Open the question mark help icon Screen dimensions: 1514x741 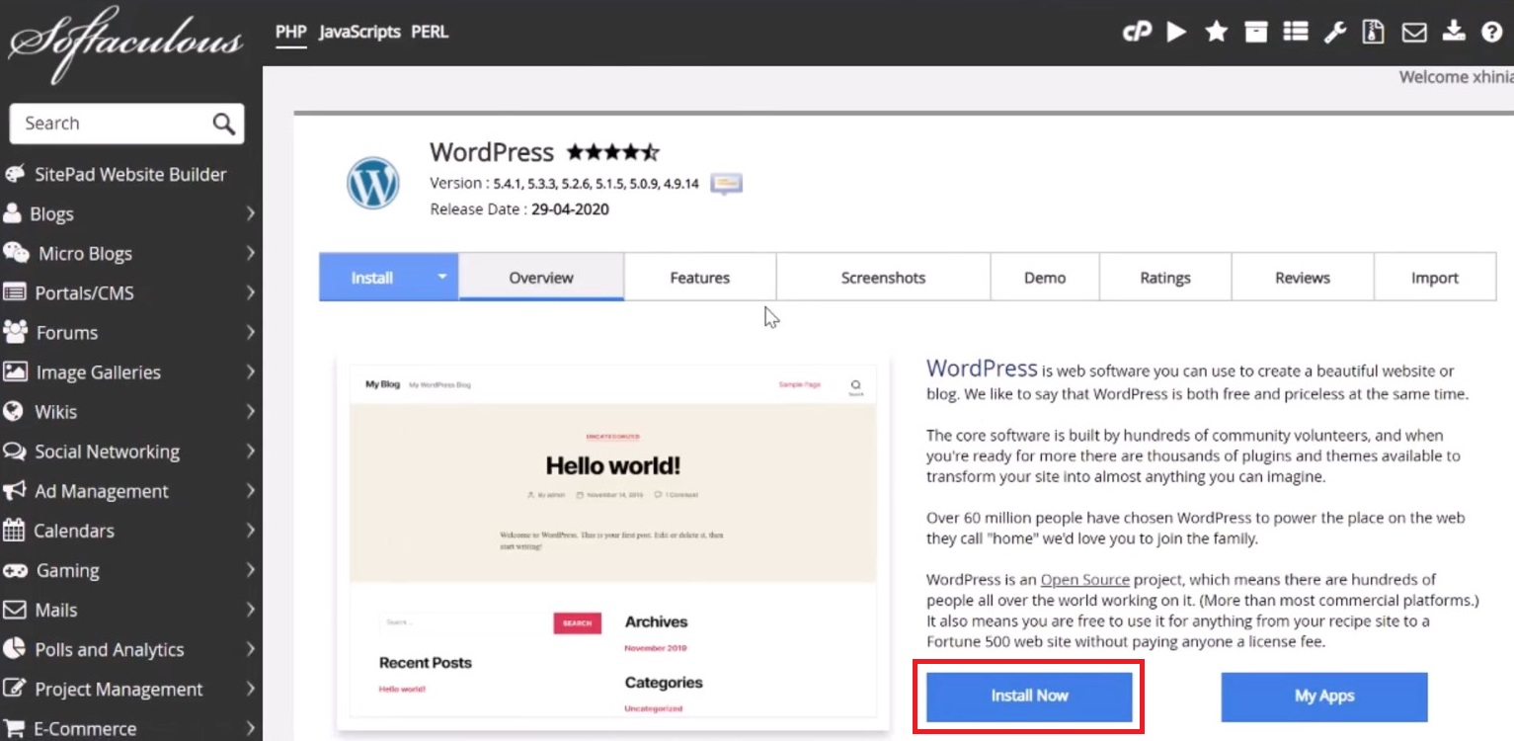click(x=1491, y=32)
